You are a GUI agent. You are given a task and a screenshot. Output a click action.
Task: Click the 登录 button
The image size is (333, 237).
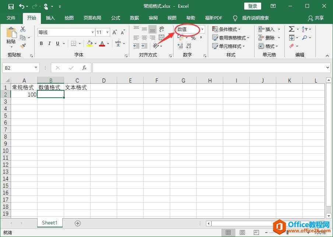(x=253, y=6)
